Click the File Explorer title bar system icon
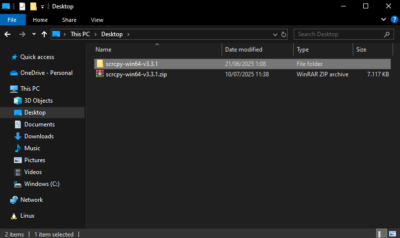400x238 pixels. 6,6
